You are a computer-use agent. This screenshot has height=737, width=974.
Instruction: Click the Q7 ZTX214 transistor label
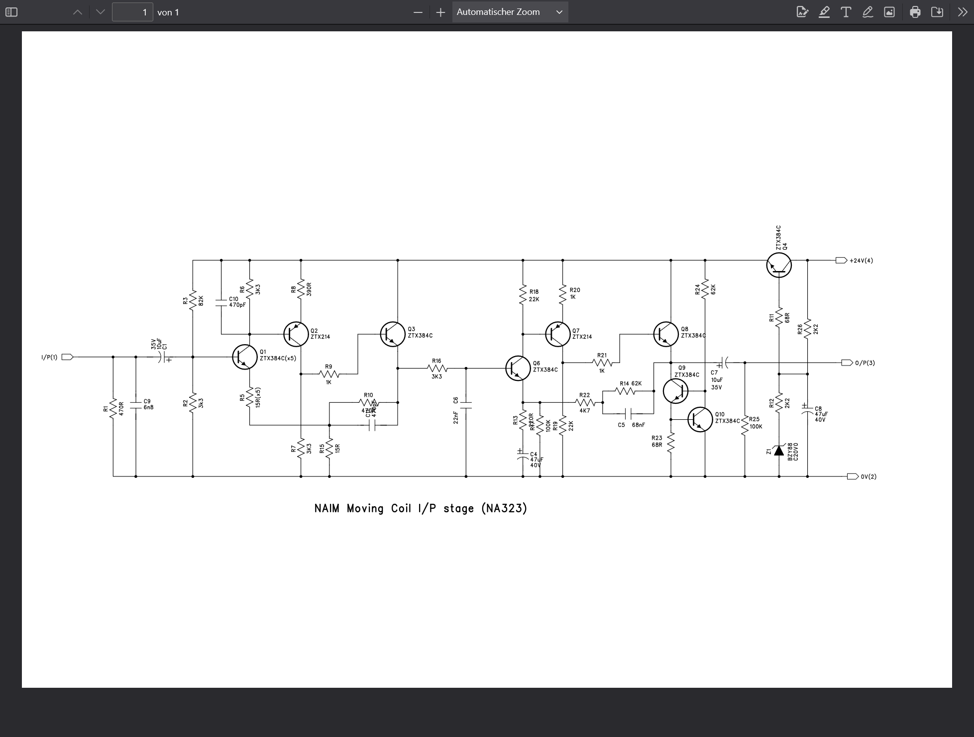coord(582,334)
